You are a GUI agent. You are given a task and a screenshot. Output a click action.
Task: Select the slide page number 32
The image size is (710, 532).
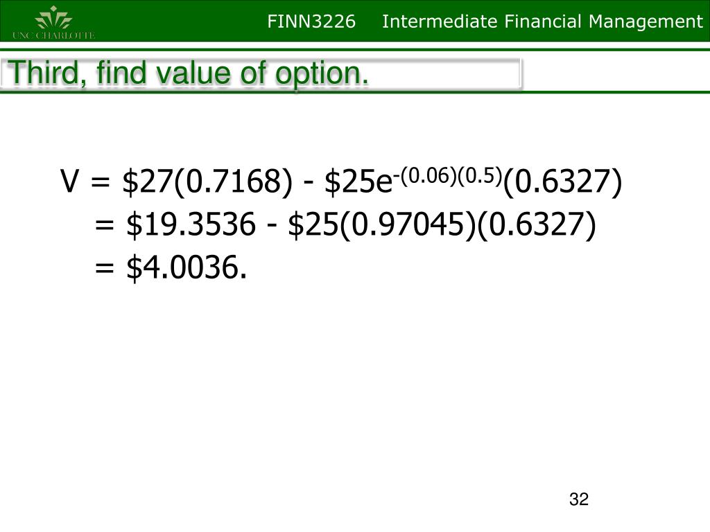point(579,499)
